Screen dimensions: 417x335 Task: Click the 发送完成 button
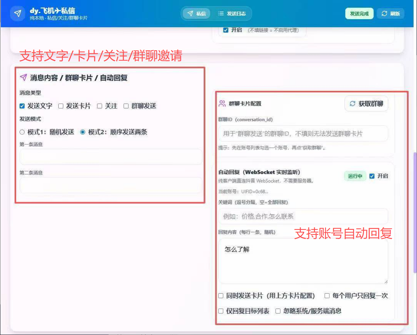[359, 13]
